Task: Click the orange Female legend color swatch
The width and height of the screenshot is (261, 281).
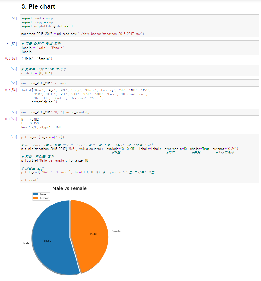Action: tap(36, 198)
